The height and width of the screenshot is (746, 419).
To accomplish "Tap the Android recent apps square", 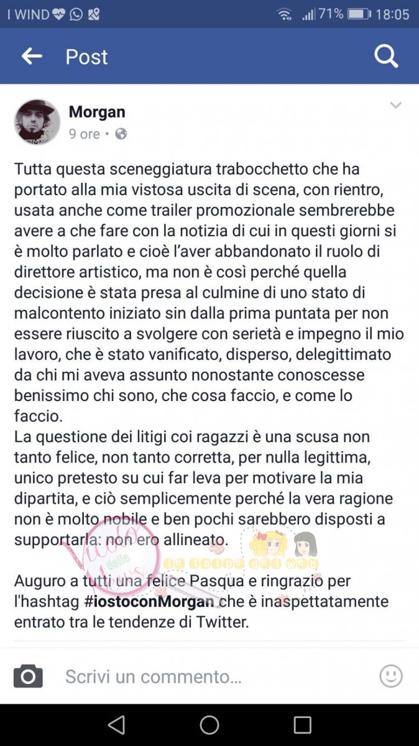I will pyautogui.click(x=302, y=725).
